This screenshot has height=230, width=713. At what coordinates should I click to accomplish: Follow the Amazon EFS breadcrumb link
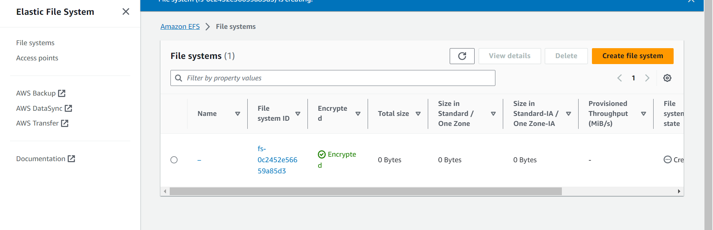pos(180,27)
